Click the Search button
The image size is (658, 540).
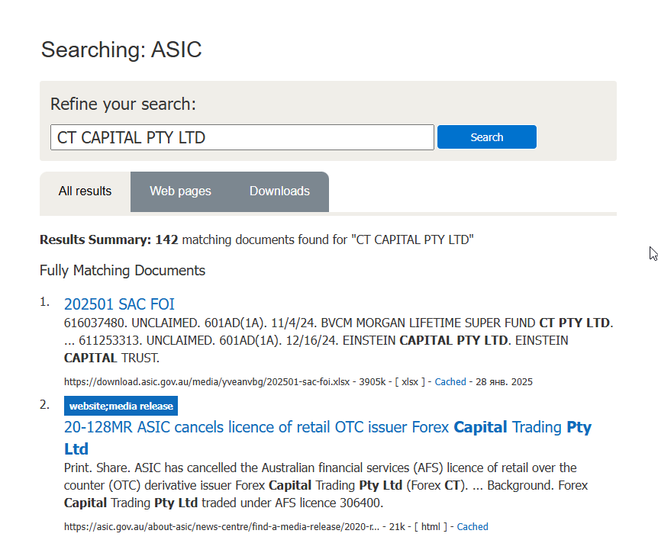coord(487,137)
